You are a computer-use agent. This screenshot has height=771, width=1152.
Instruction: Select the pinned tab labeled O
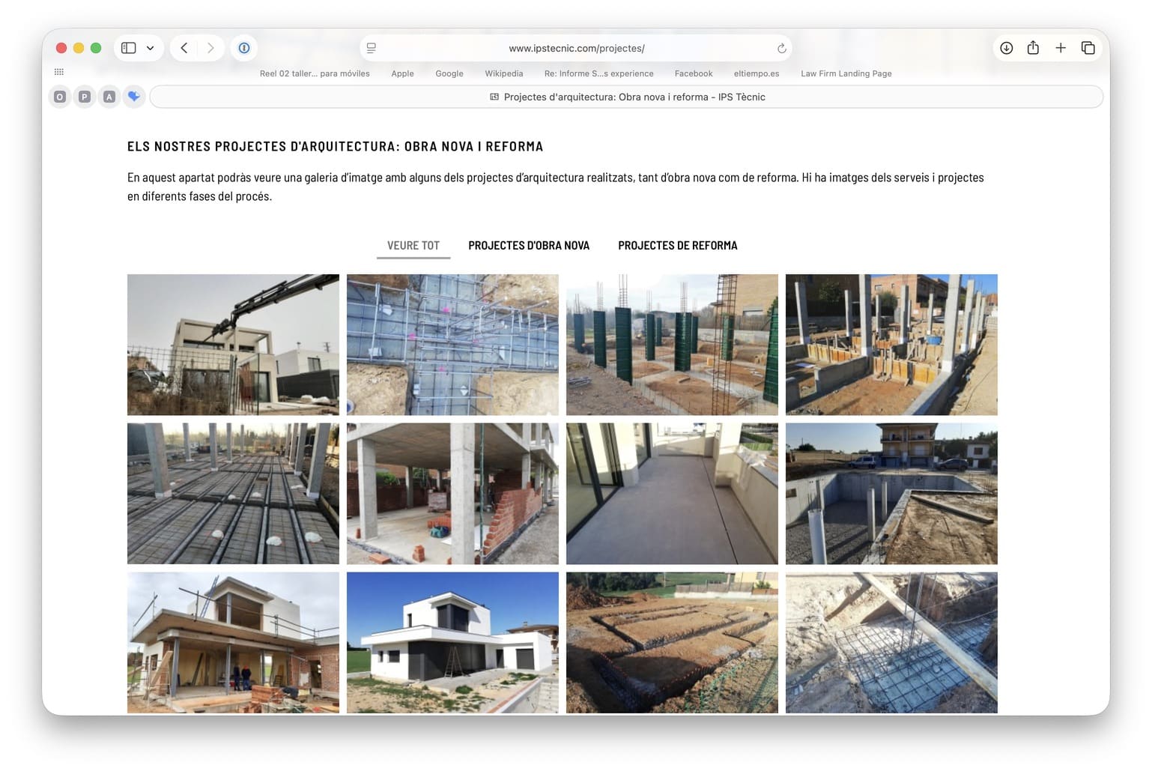click(60, 97)
